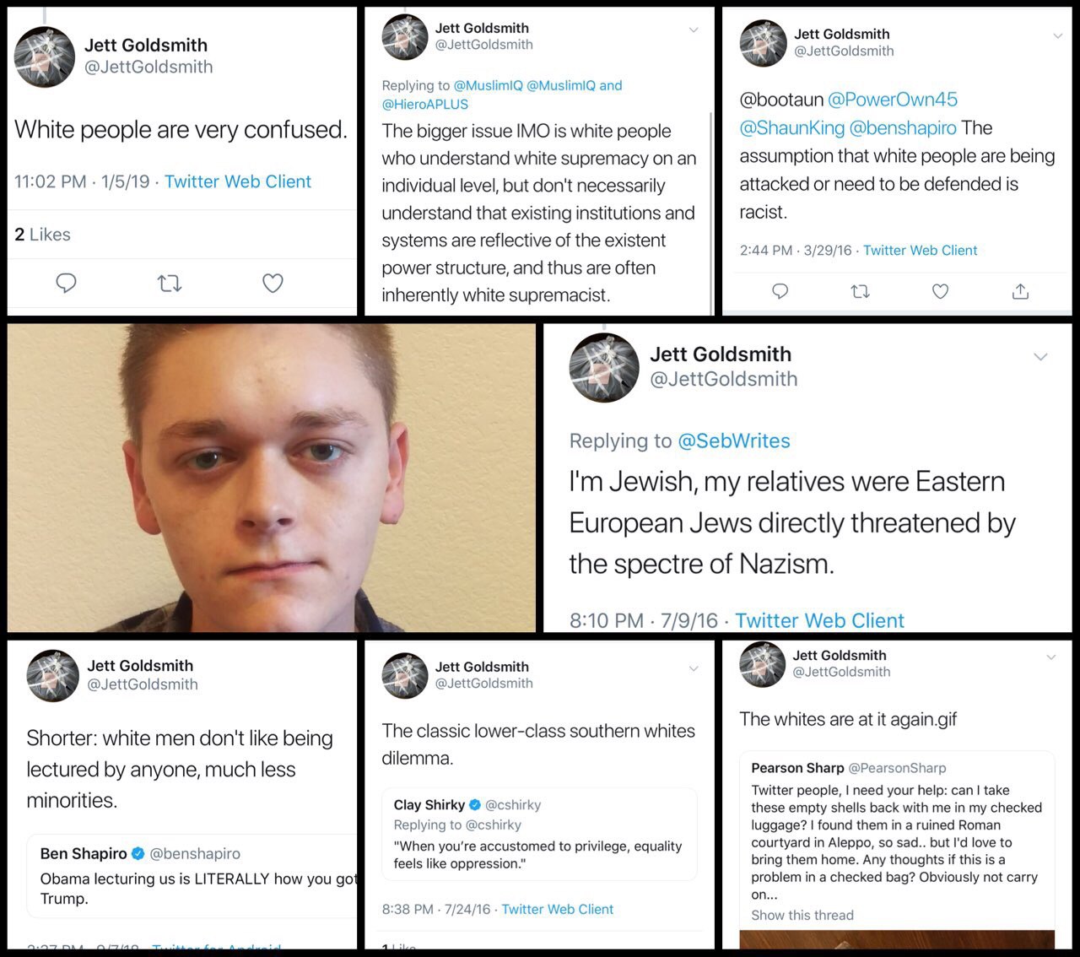Retweet the 3/29/16 tweet mentioning @ShaunKing

pos(860,291)
